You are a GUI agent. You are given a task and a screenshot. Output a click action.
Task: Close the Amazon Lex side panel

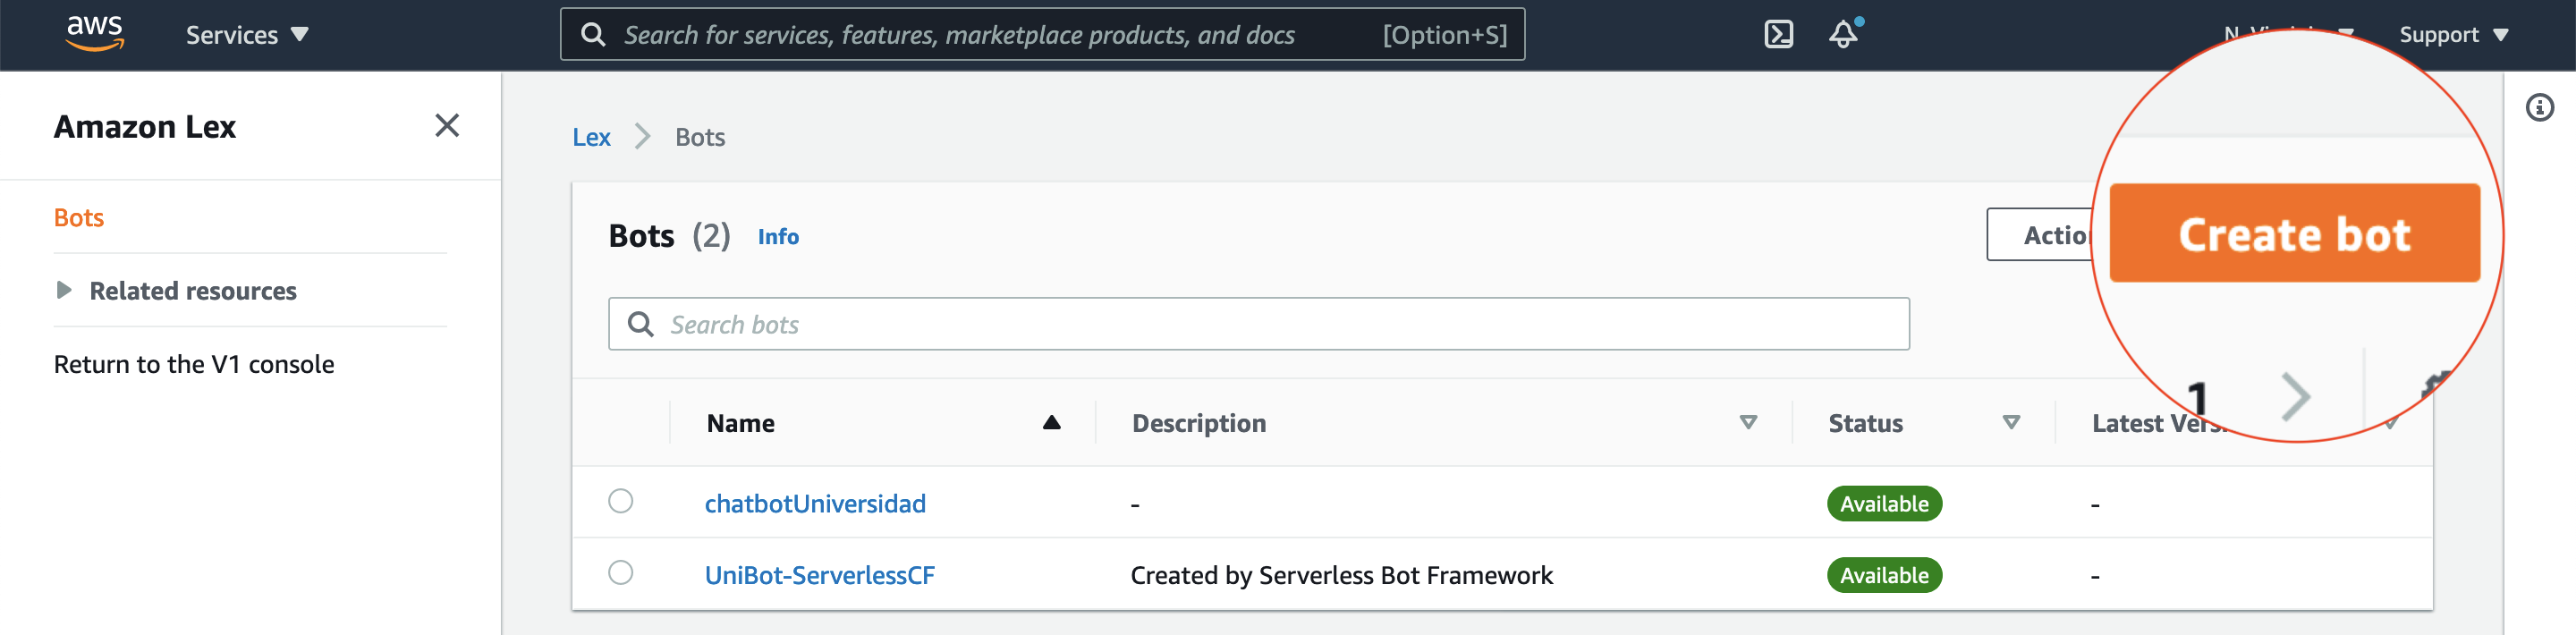[447, 125]
